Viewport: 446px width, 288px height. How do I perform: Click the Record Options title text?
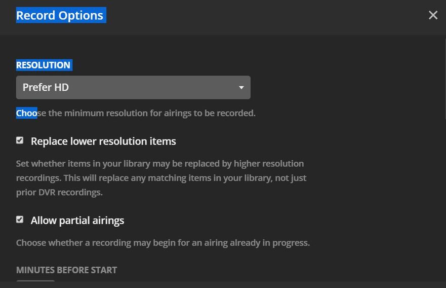[x=60, y=16]
